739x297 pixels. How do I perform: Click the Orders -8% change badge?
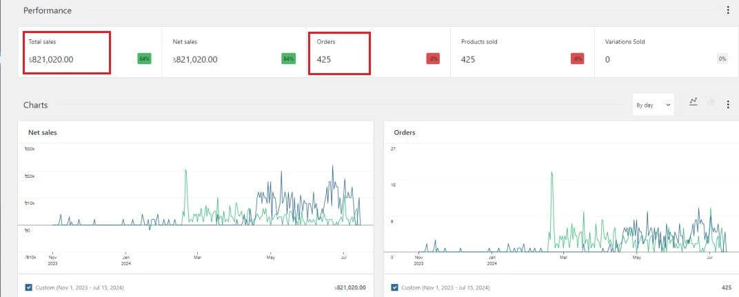(432, 59)
